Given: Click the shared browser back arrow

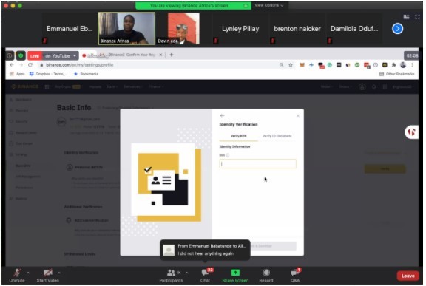Looking at the screenshot, I should click(12, 65).
